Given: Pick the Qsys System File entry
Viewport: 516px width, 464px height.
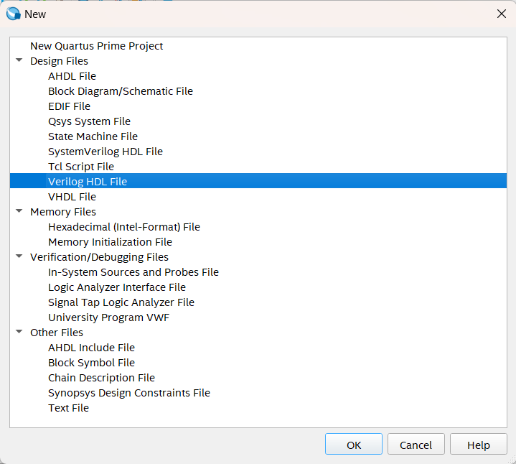Looking at the screenshot, I should 89,121.
